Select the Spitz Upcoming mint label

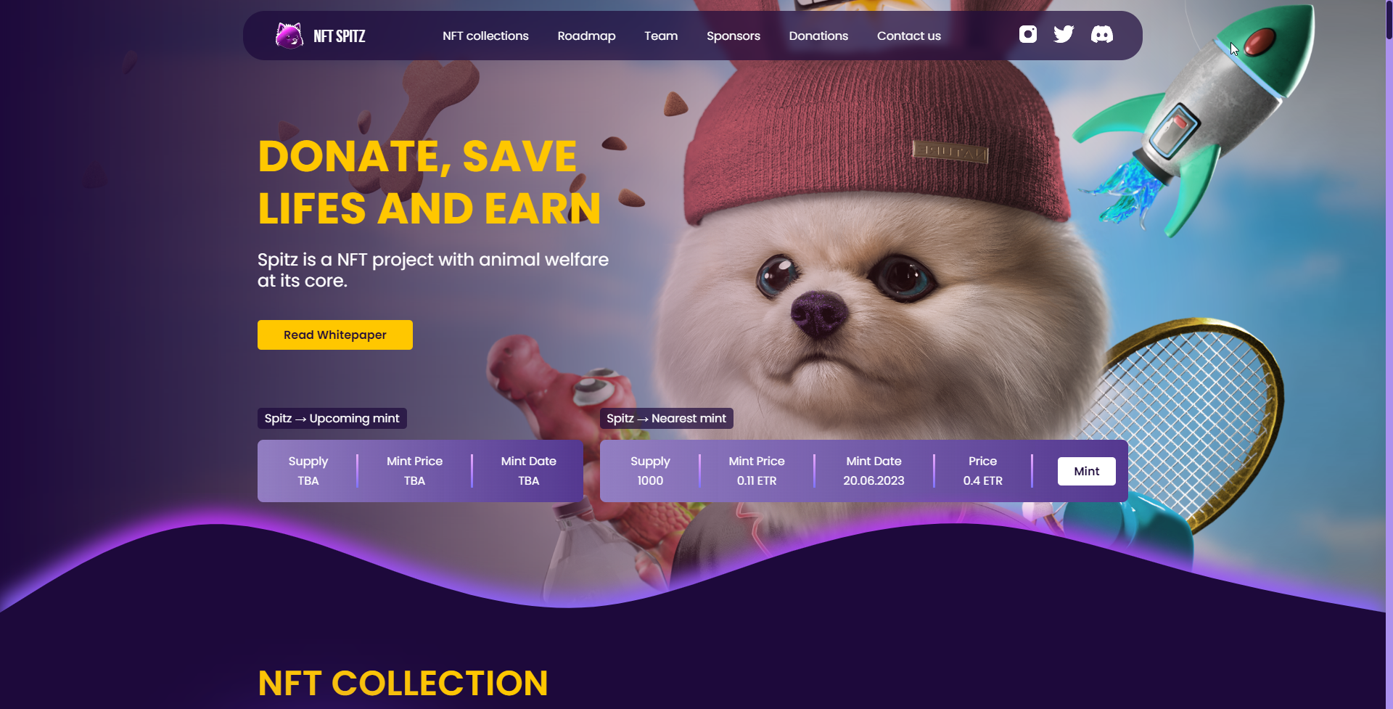[332, 418]
